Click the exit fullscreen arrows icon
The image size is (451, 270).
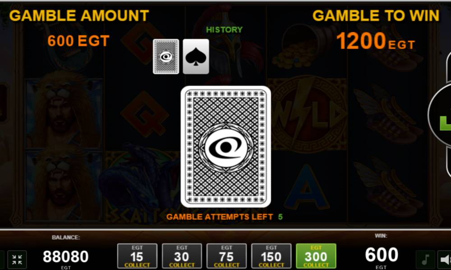pos(17,259)
